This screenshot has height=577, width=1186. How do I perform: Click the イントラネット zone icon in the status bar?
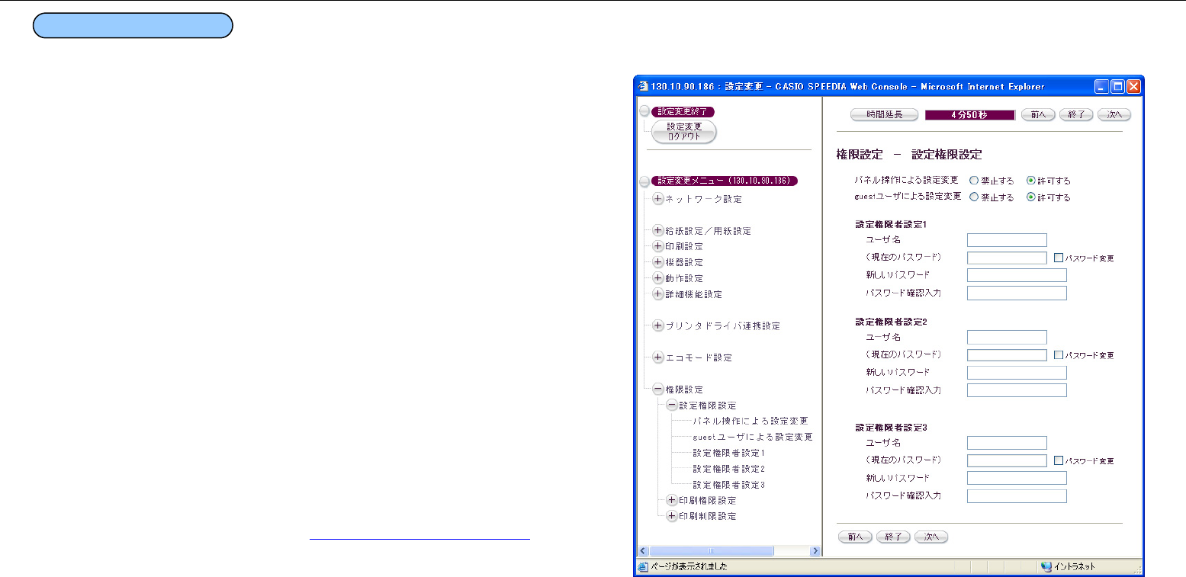pyautogui.click(x=1046, y=566)
